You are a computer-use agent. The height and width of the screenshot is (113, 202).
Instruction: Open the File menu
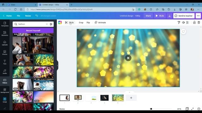click(x=18, y=16)
